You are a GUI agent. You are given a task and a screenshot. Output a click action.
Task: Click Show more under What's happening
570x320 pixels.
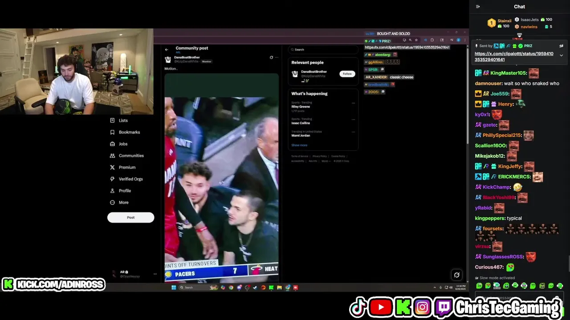click(299, 145)
